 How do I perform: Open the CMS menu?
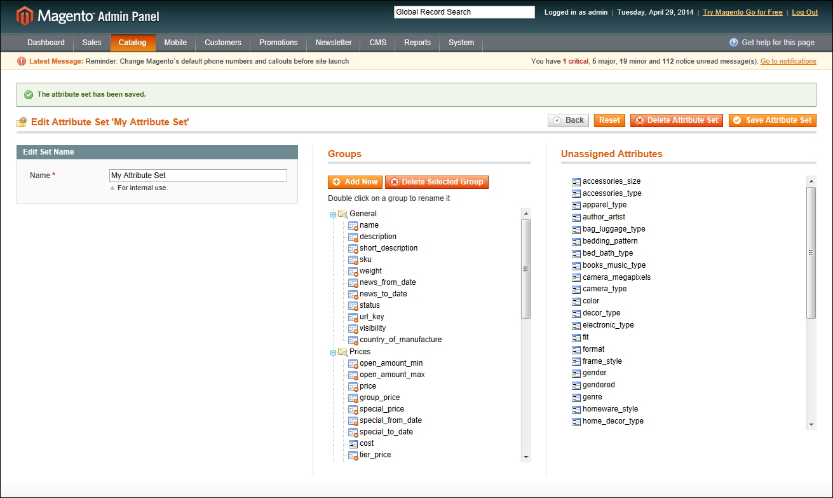pyautogui.click(x=378, y=43)
